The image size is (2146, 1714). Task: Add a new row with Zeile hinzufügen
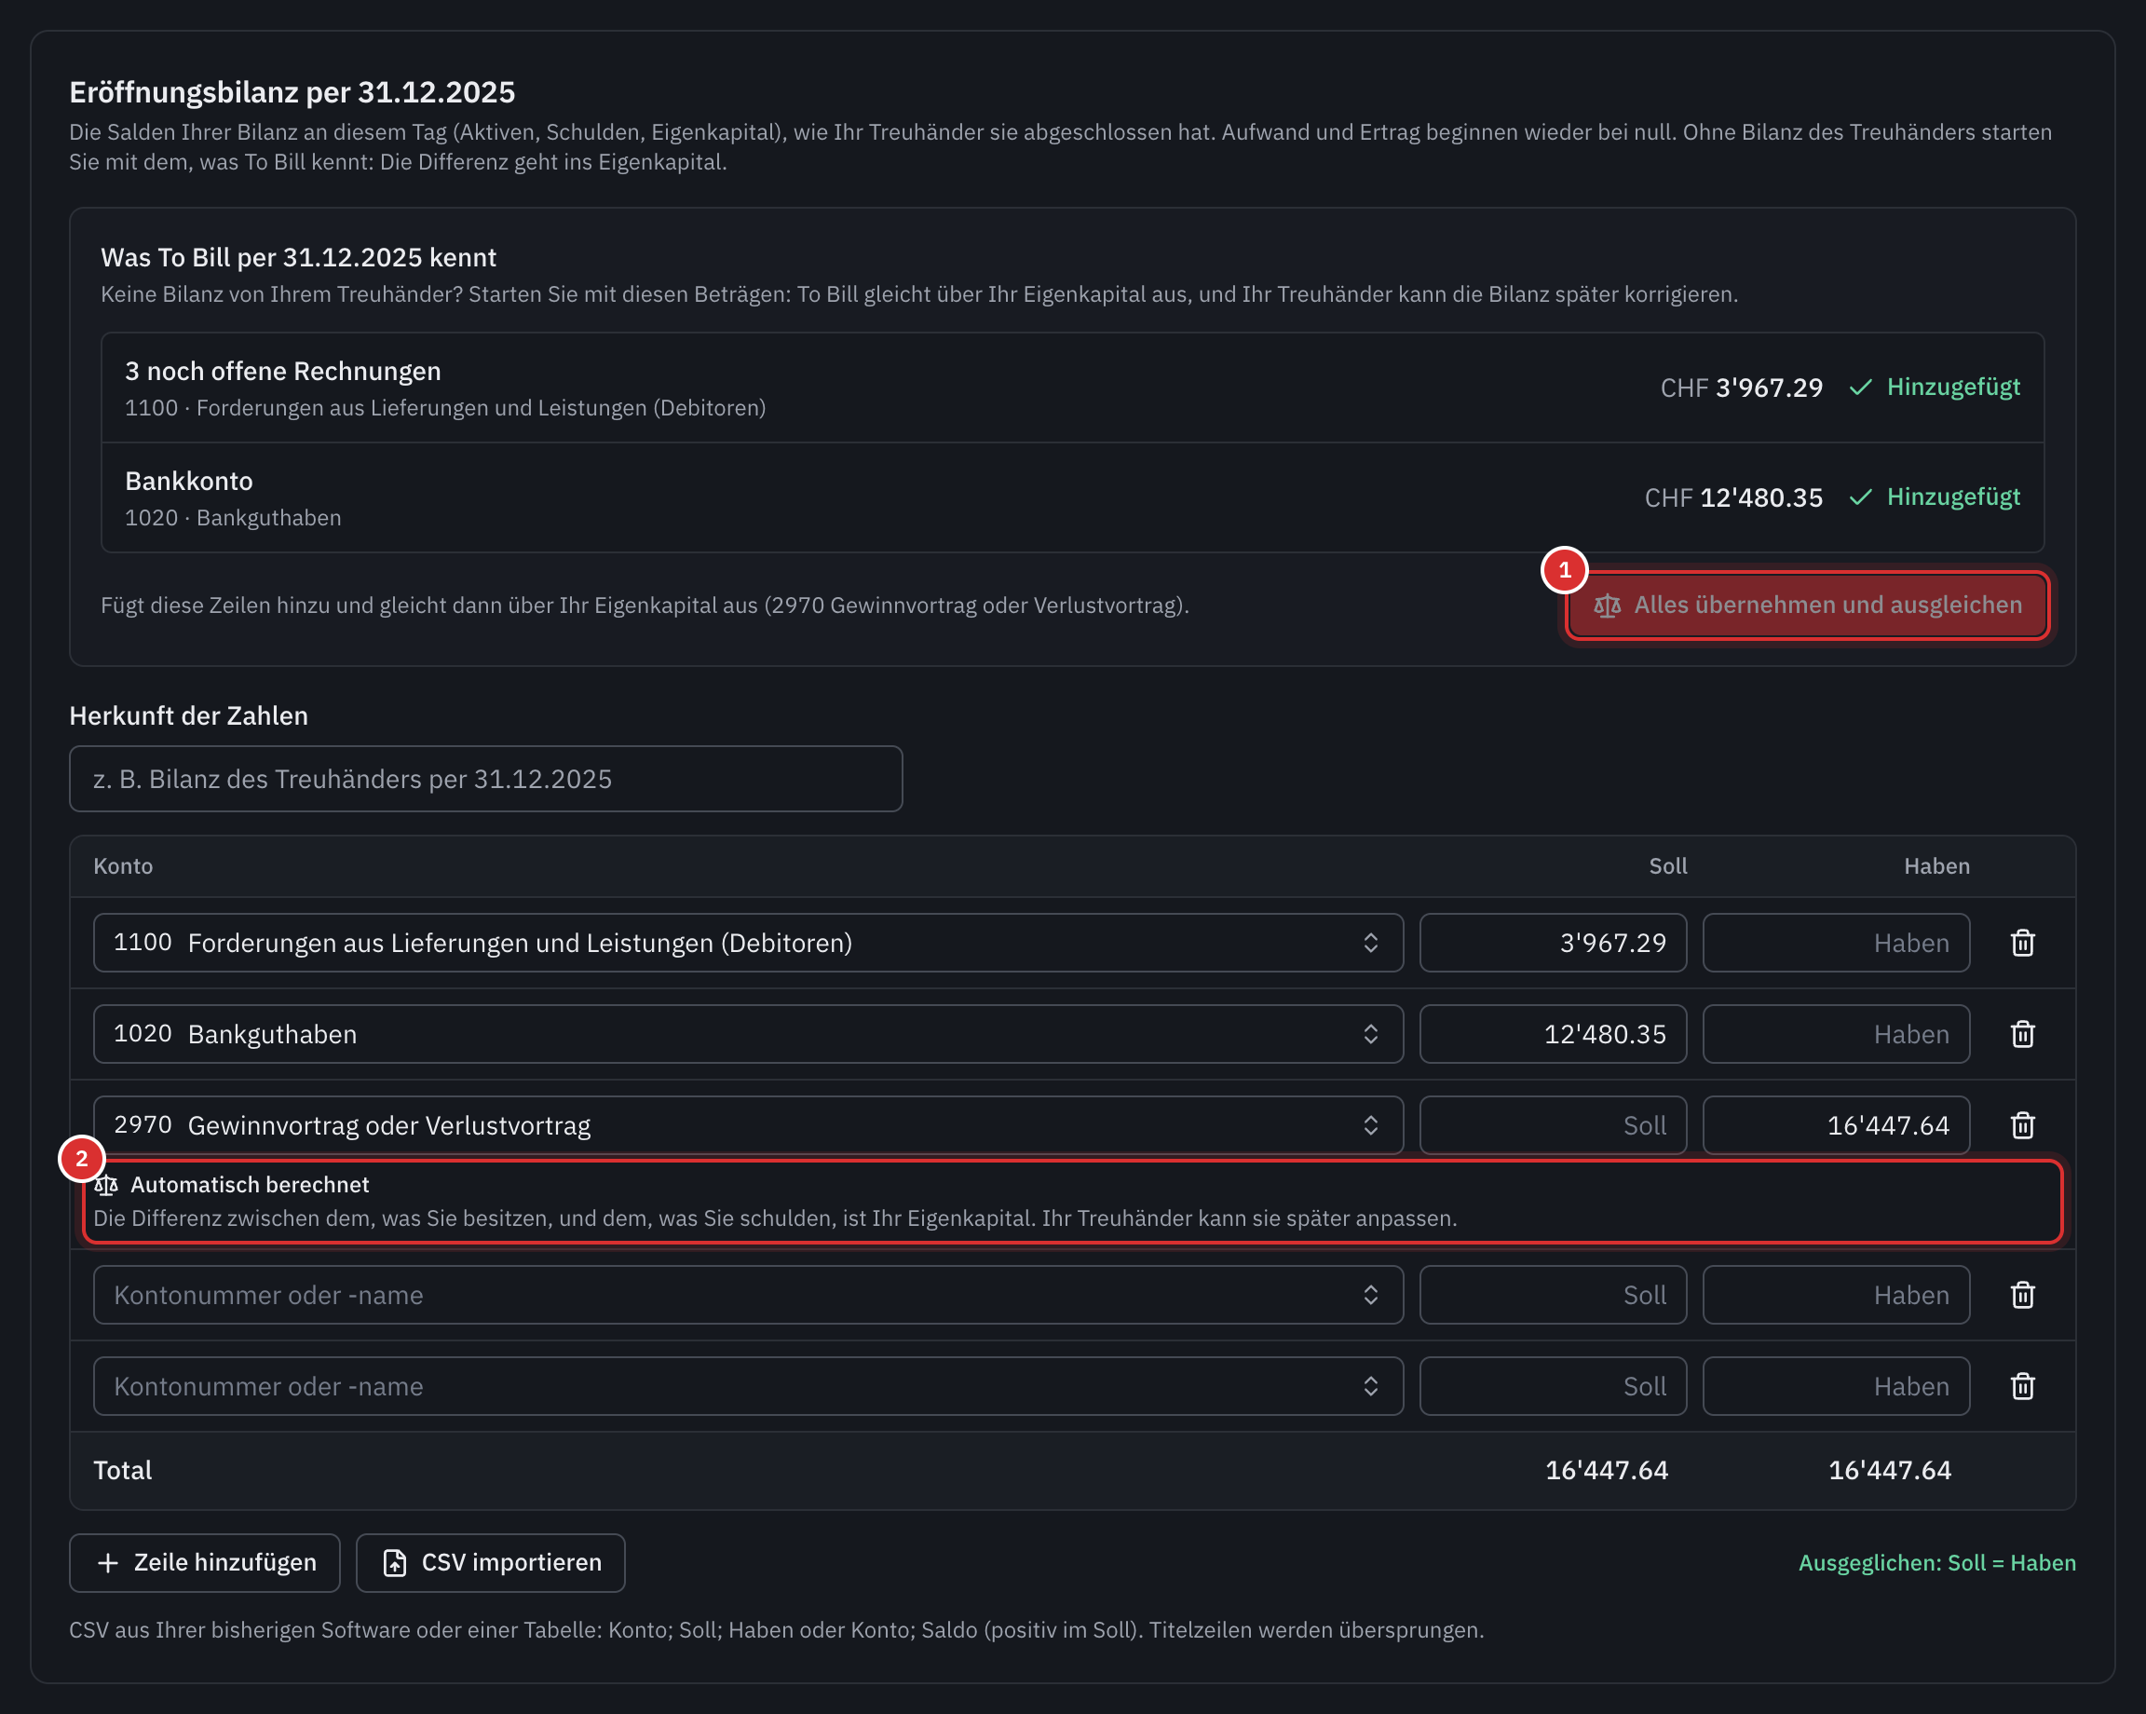(205, 1563)
